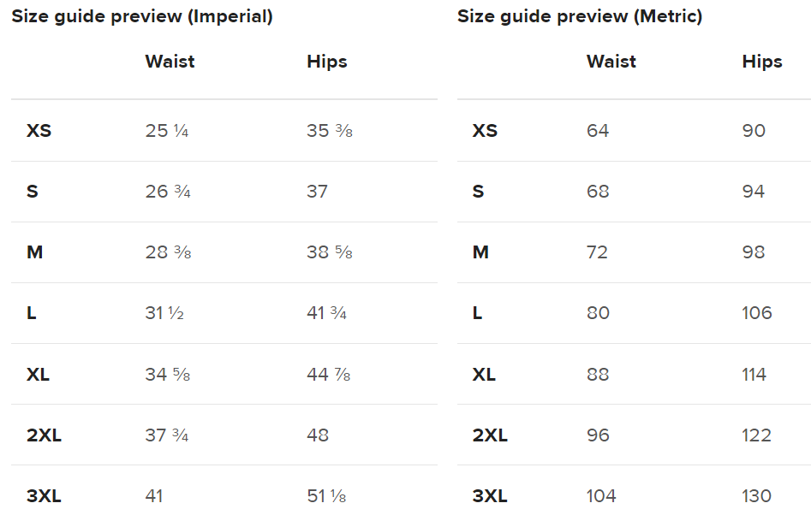811x515 pixels.
Task: Click the 35 ⅜ hips value
Action: pos(330,131)
